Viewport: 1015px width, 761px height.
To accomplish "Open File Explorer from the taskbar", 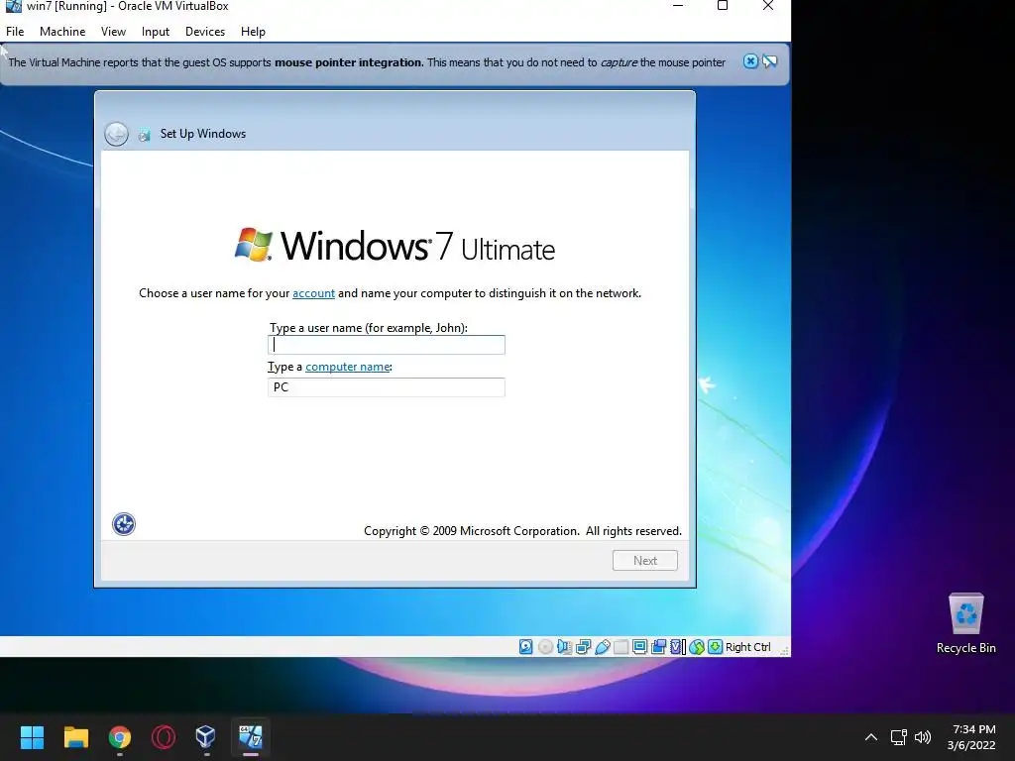I will (75, 737).
